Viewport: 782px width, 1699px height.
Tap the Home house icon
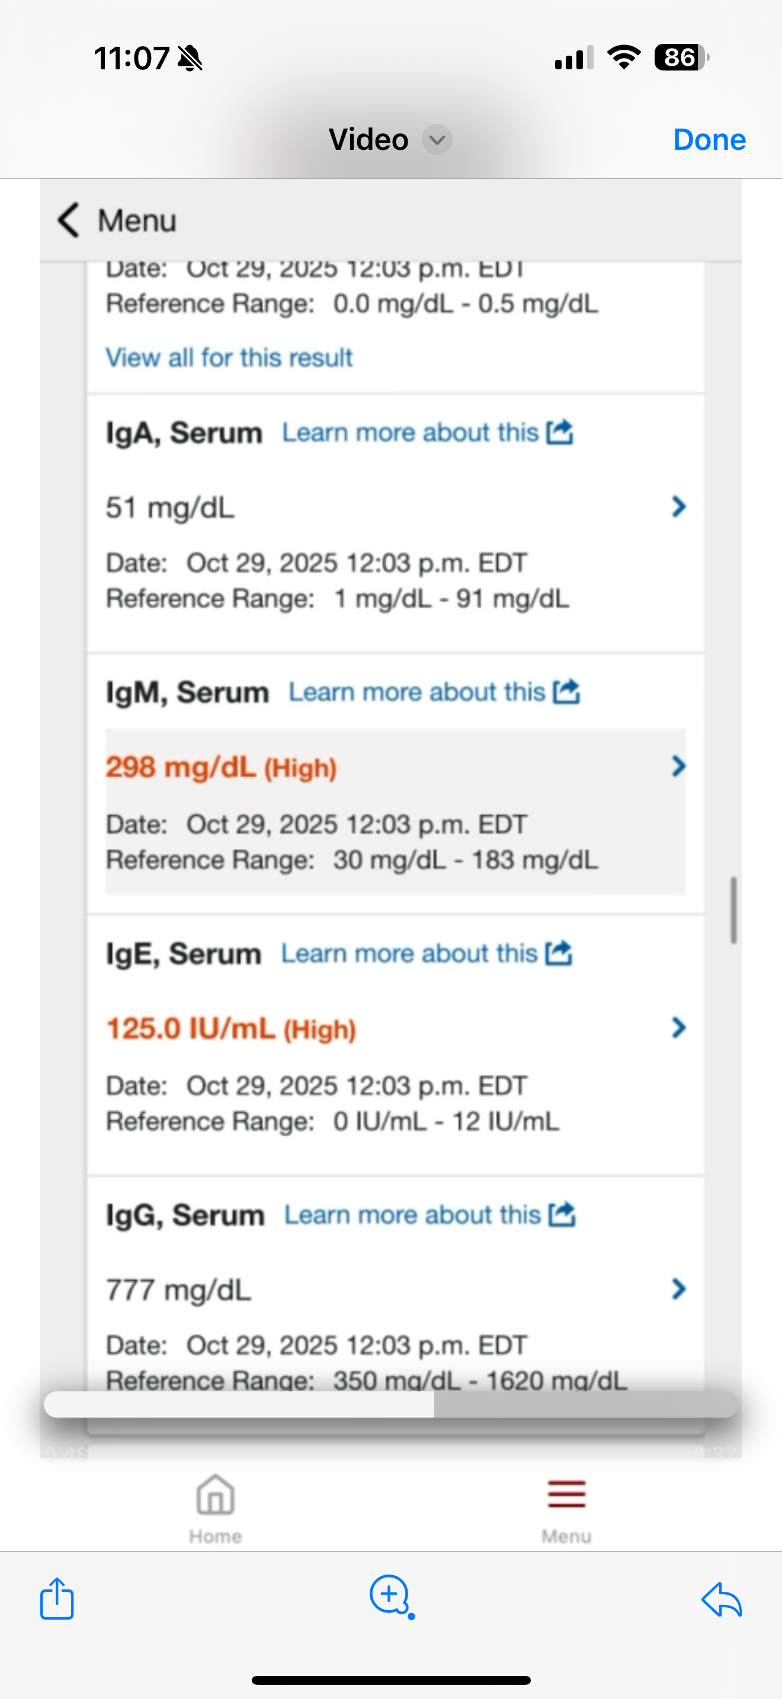216,1496
